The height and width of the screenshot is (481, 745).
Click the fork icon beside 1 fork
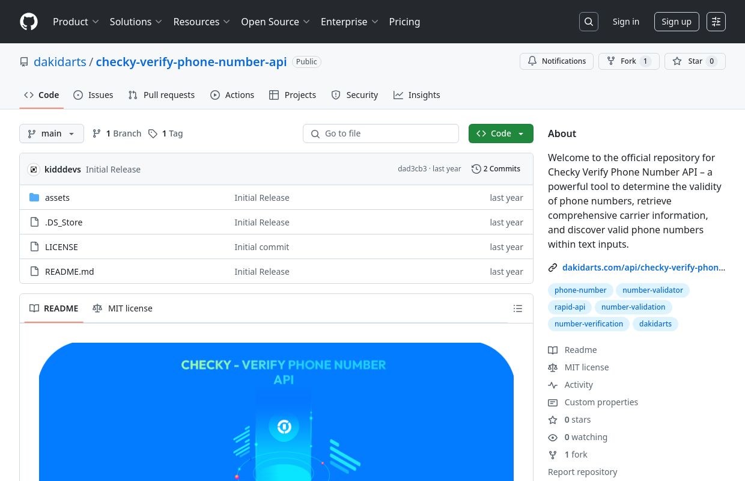[553, 455]
